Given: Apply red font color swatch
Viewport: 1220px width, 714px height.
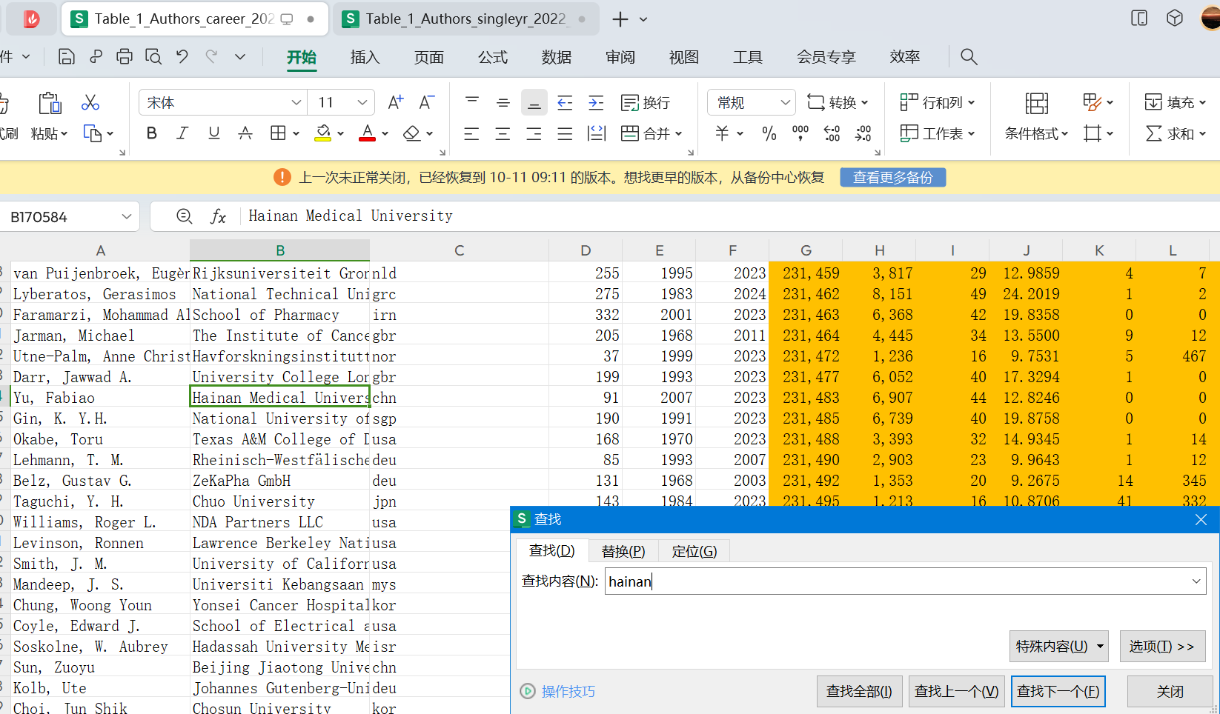Looking at the screenshot, I should point(367,133).
